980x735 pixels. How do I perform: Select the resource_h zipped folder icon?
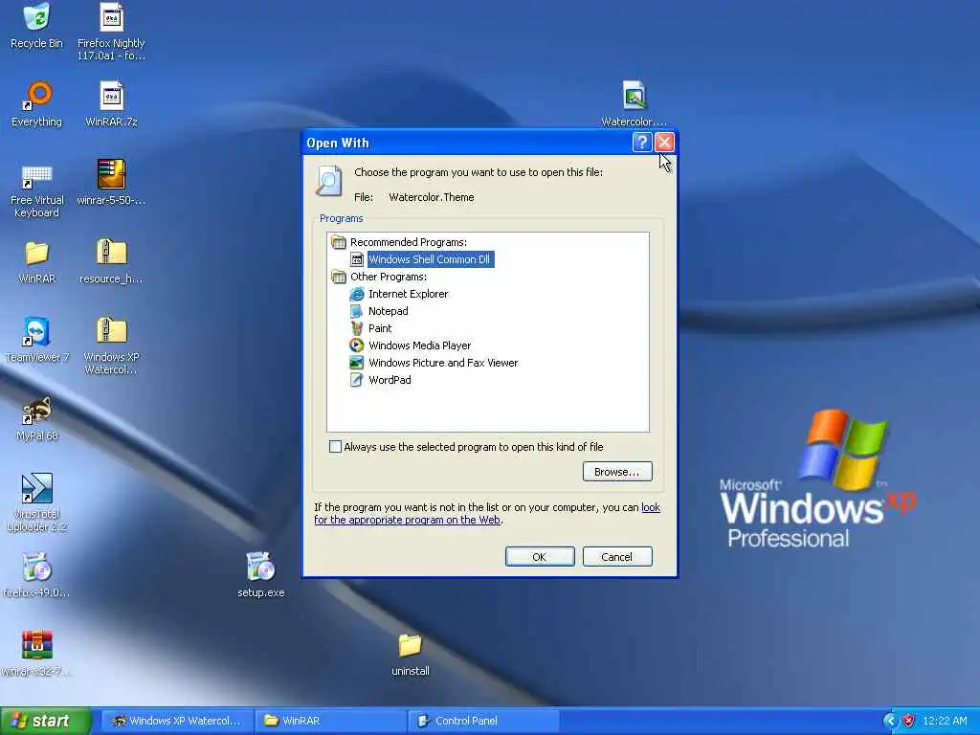pos(111,252)
